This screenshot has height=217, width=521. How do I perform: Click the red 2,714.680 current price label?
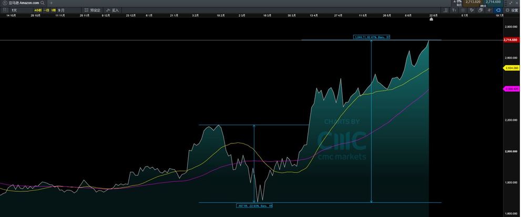pyautogui.click(x=511, y=40)
